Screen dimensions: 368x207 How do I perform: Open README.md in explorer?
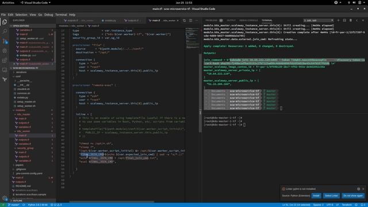(23, 186)
